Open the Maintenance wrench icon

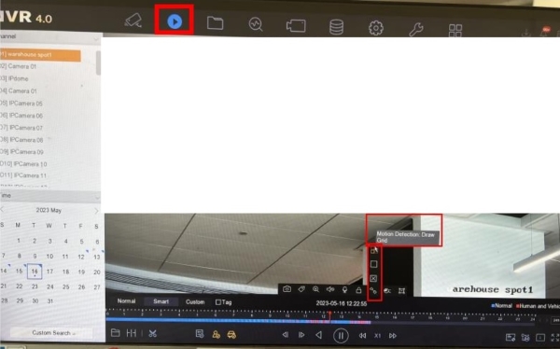click(x=416, y=29)
